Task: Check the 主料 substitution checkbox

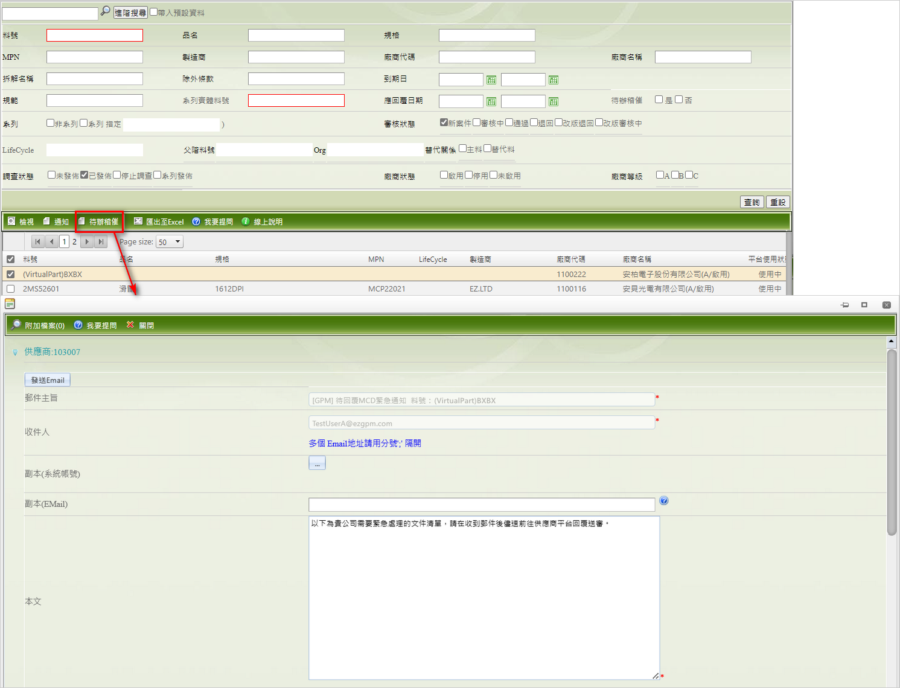Action: pos(462,148)
